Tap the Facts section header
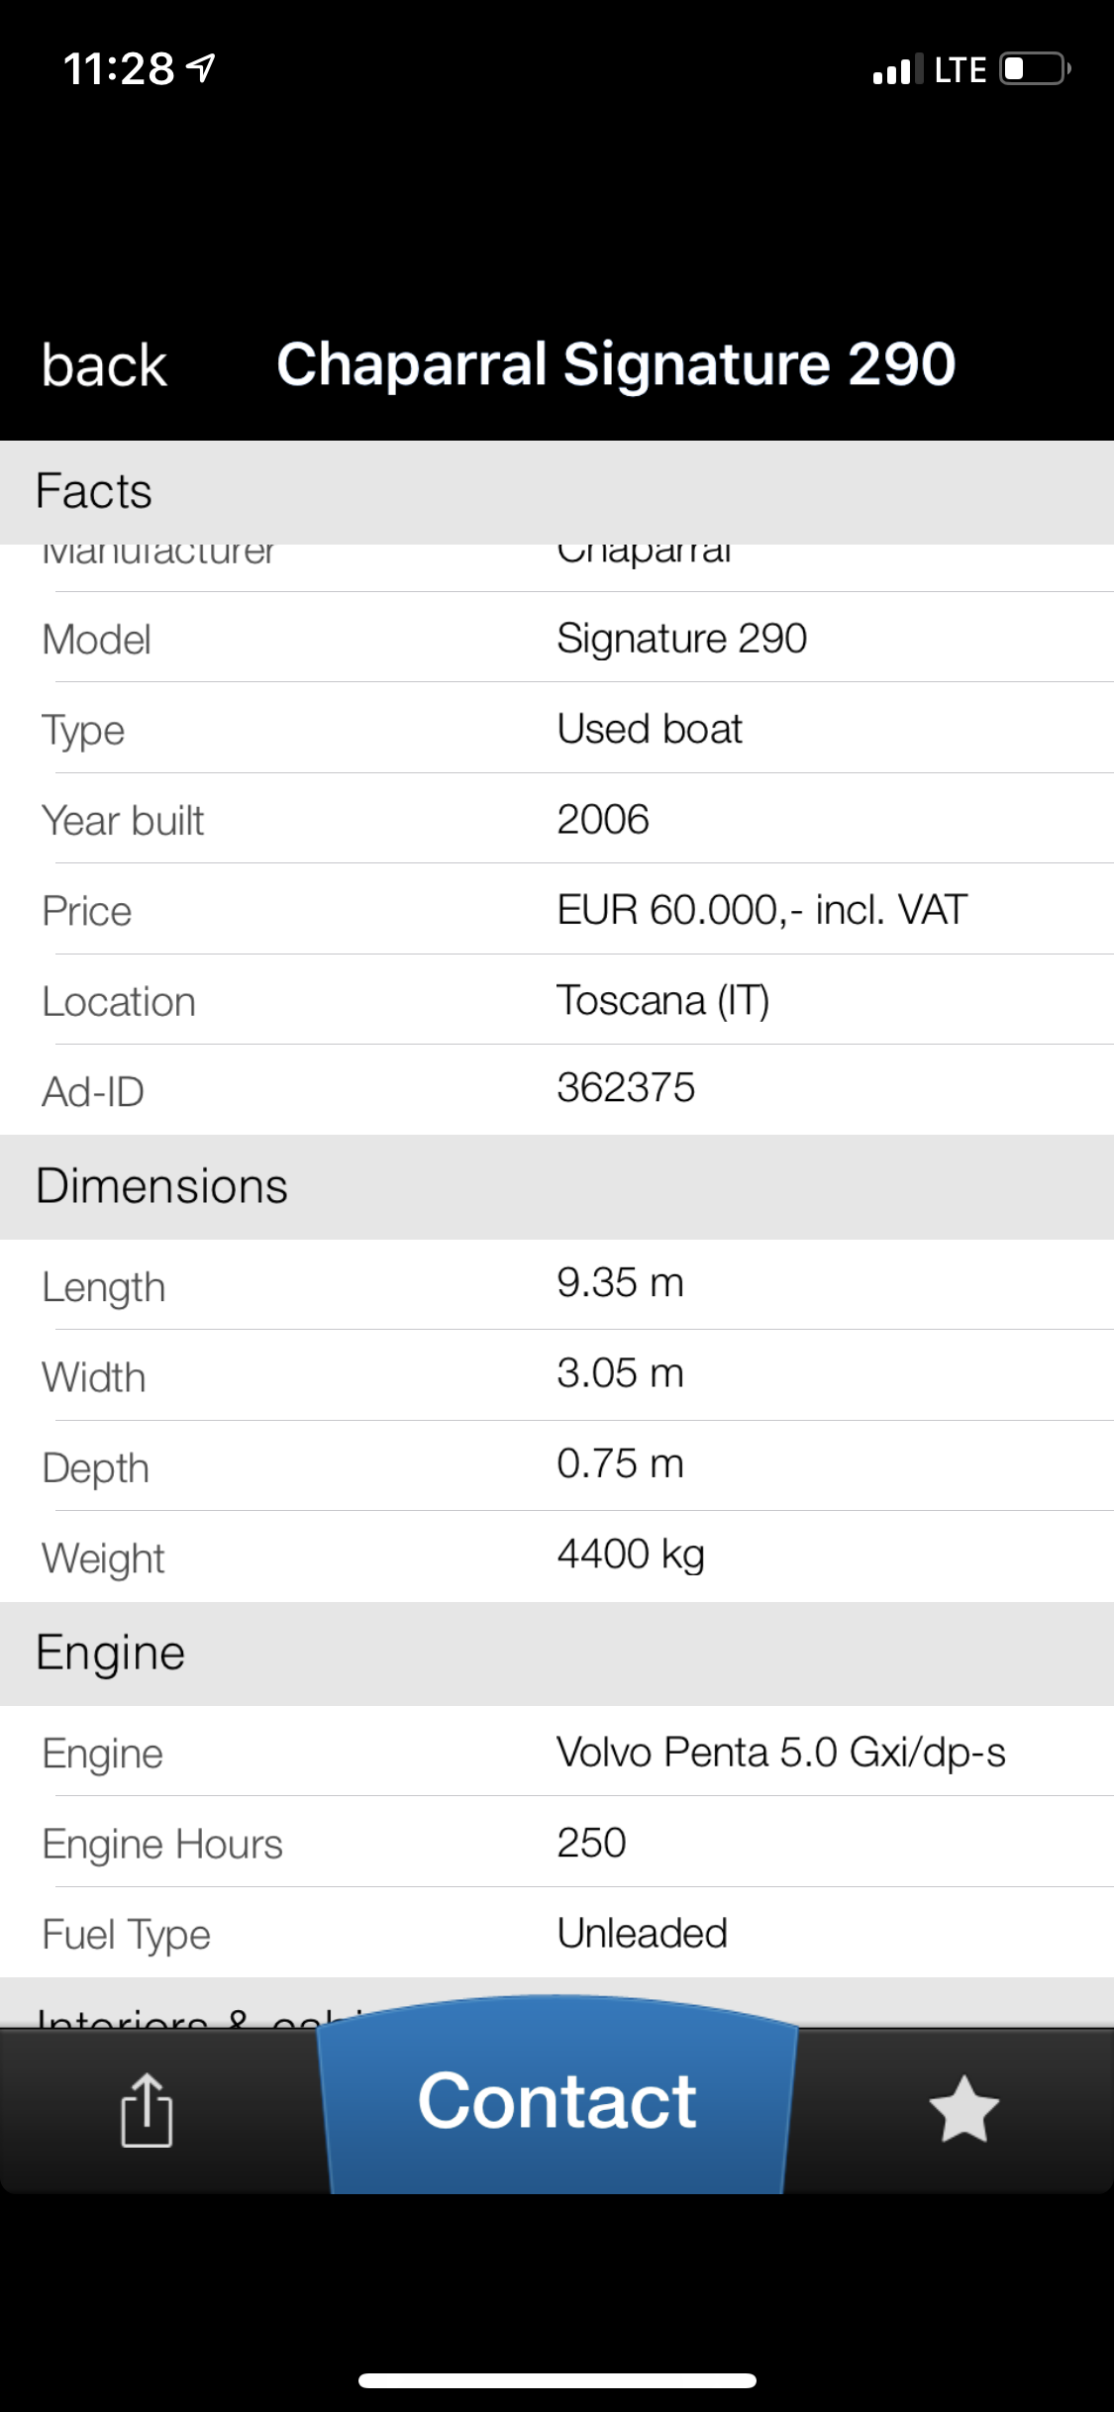The height and width of the screenshot is (2412, 1114). (557, 492)
